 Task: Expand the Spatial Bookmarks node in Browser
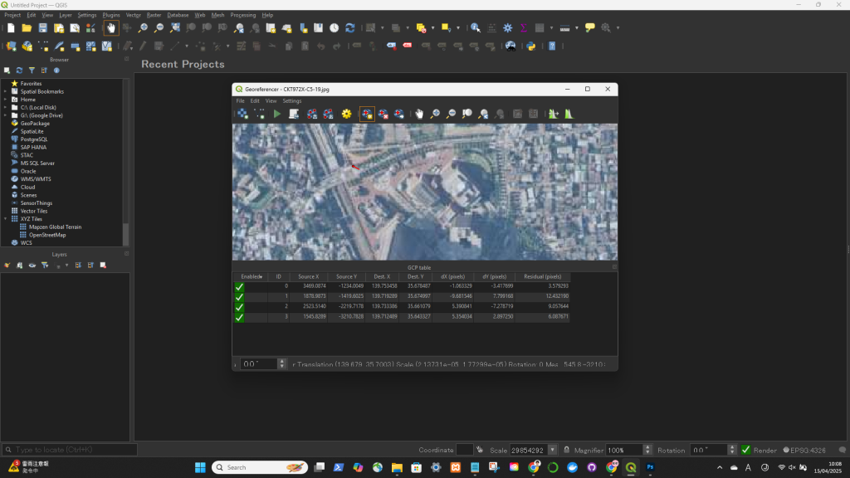tap(6, 91)
